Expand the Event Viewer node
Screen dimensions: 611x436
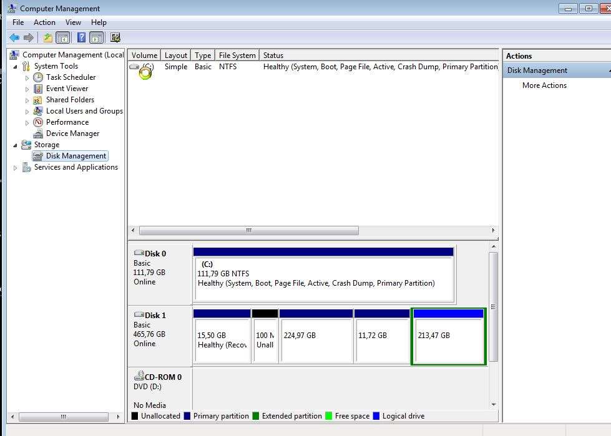(27, 89)
